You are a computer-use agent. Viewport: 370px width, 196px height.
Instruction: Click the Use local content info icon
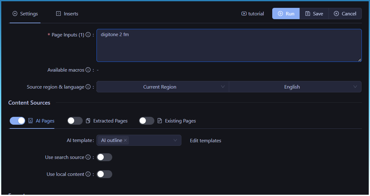click(x=88, y=174)
